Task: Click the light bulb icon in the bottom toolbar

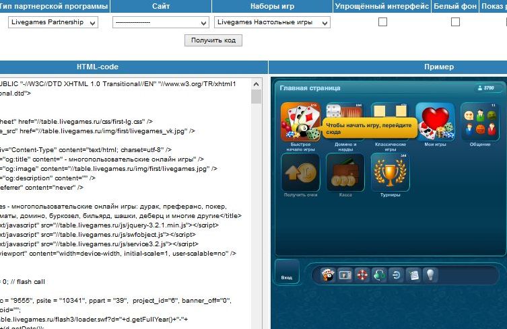Action: click(x=430, y=275)
